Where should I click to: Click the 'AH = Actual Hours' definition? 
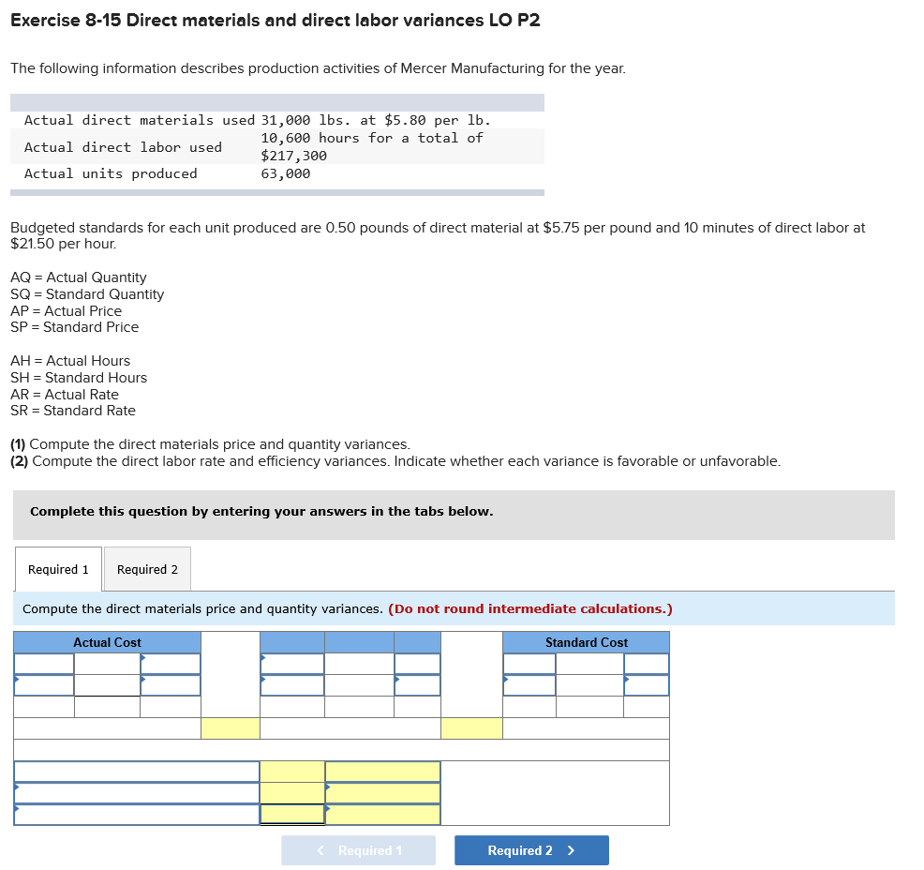(70, 361)
